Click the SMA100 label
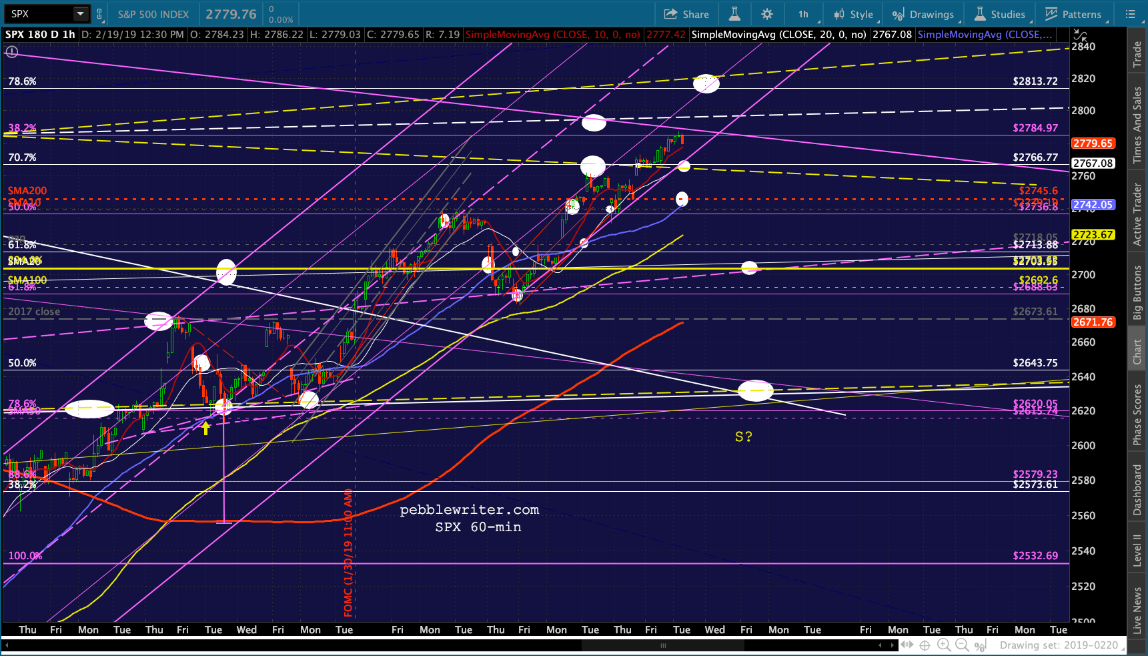This screenshot has width=1148, height=656. click(x=27, y=280)
